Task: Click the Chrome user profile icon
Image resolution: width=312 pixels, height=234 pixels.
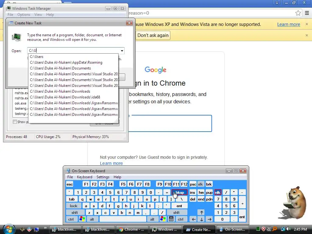Action: click(277, 3)
